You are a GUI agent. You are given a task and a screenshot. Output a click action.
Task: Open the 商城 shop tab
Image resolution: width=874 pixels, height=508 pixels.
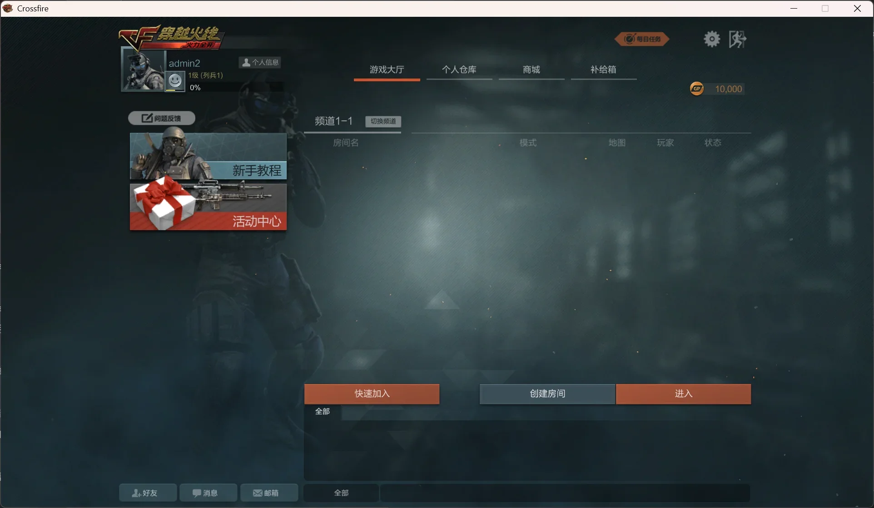tap(531, 70)
